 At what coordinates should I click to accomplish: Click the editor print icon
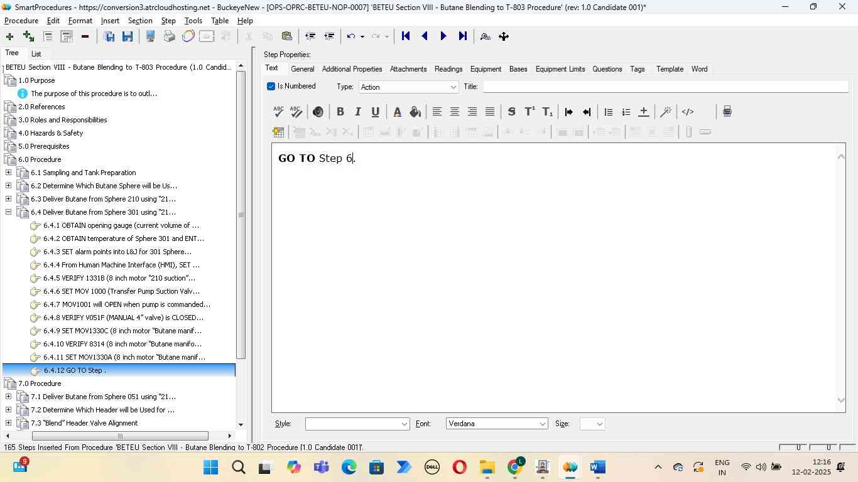[727, 112]
